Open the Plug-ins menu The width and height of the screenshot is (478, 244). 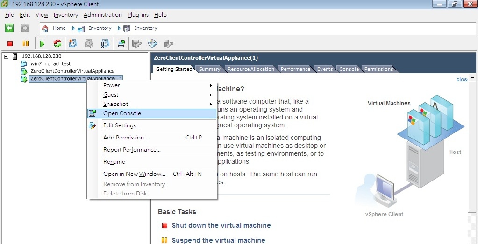click(x=138, y=15)
